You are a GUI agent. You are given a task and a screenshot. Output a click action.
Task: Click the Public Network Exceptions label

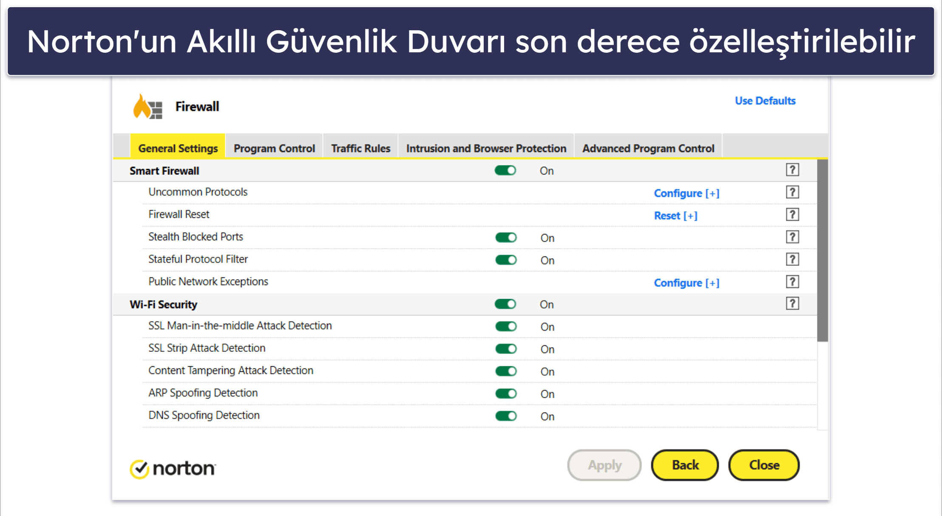tap(208, 282)
